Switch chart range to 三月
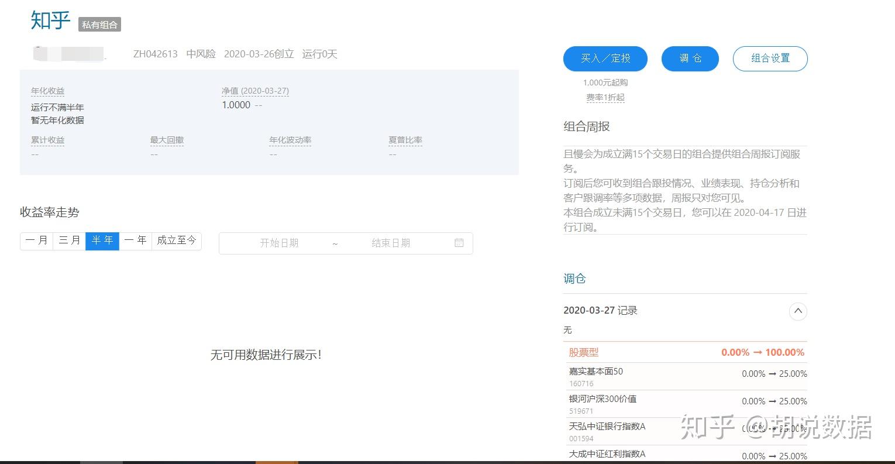 69,240
